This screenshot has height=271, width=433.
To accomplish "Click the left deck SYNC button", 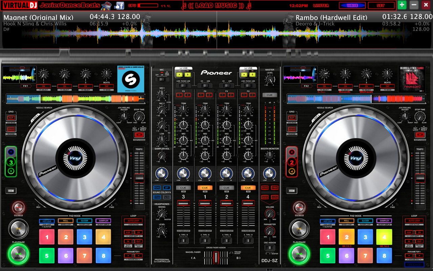I will click(x=19, y=207).
